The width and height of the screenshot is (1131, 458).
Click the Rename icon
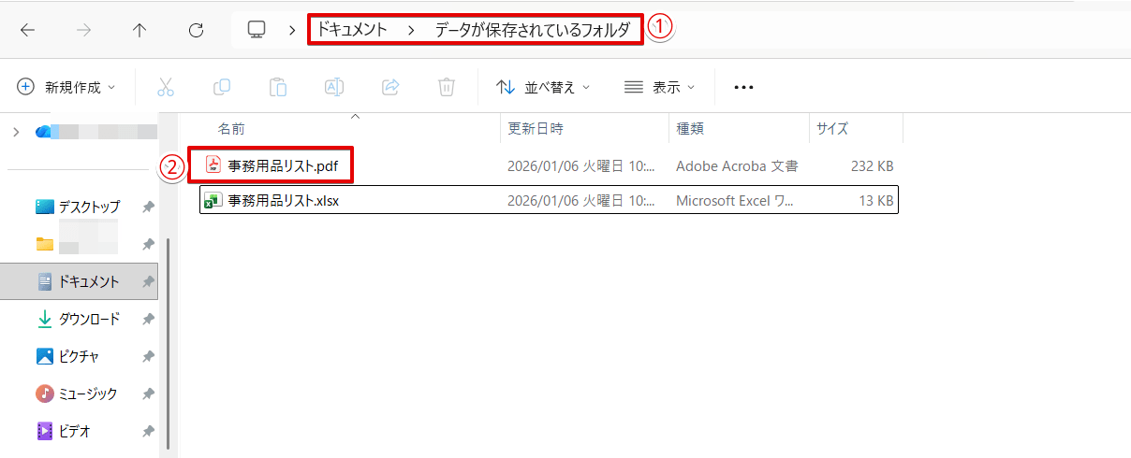coord(334,87)
